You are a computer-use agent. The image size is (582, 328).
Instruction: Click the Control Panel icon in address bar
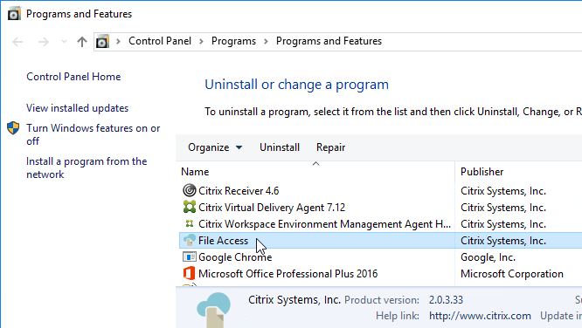pos(102,41)
